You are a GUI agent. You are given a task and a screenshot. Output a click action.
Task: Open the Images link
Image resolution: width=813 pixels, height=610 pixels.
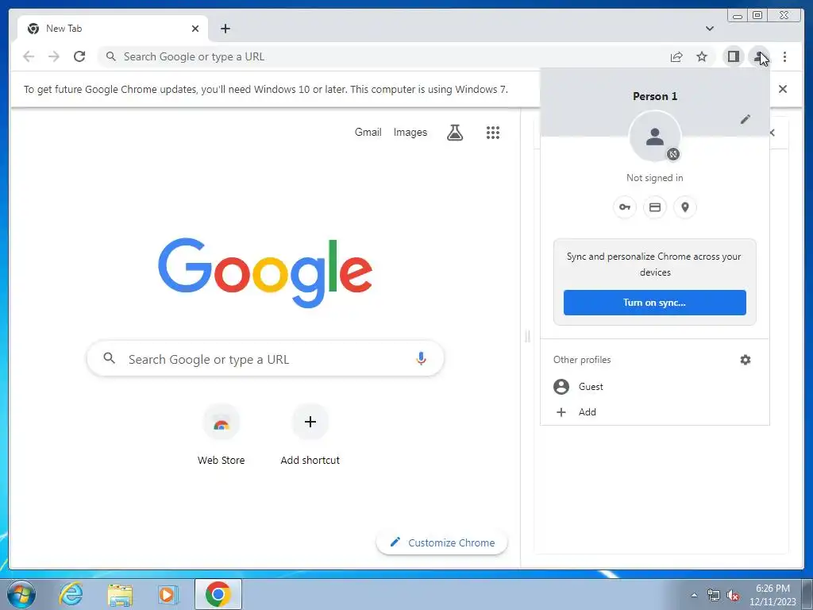coord(410,133)
